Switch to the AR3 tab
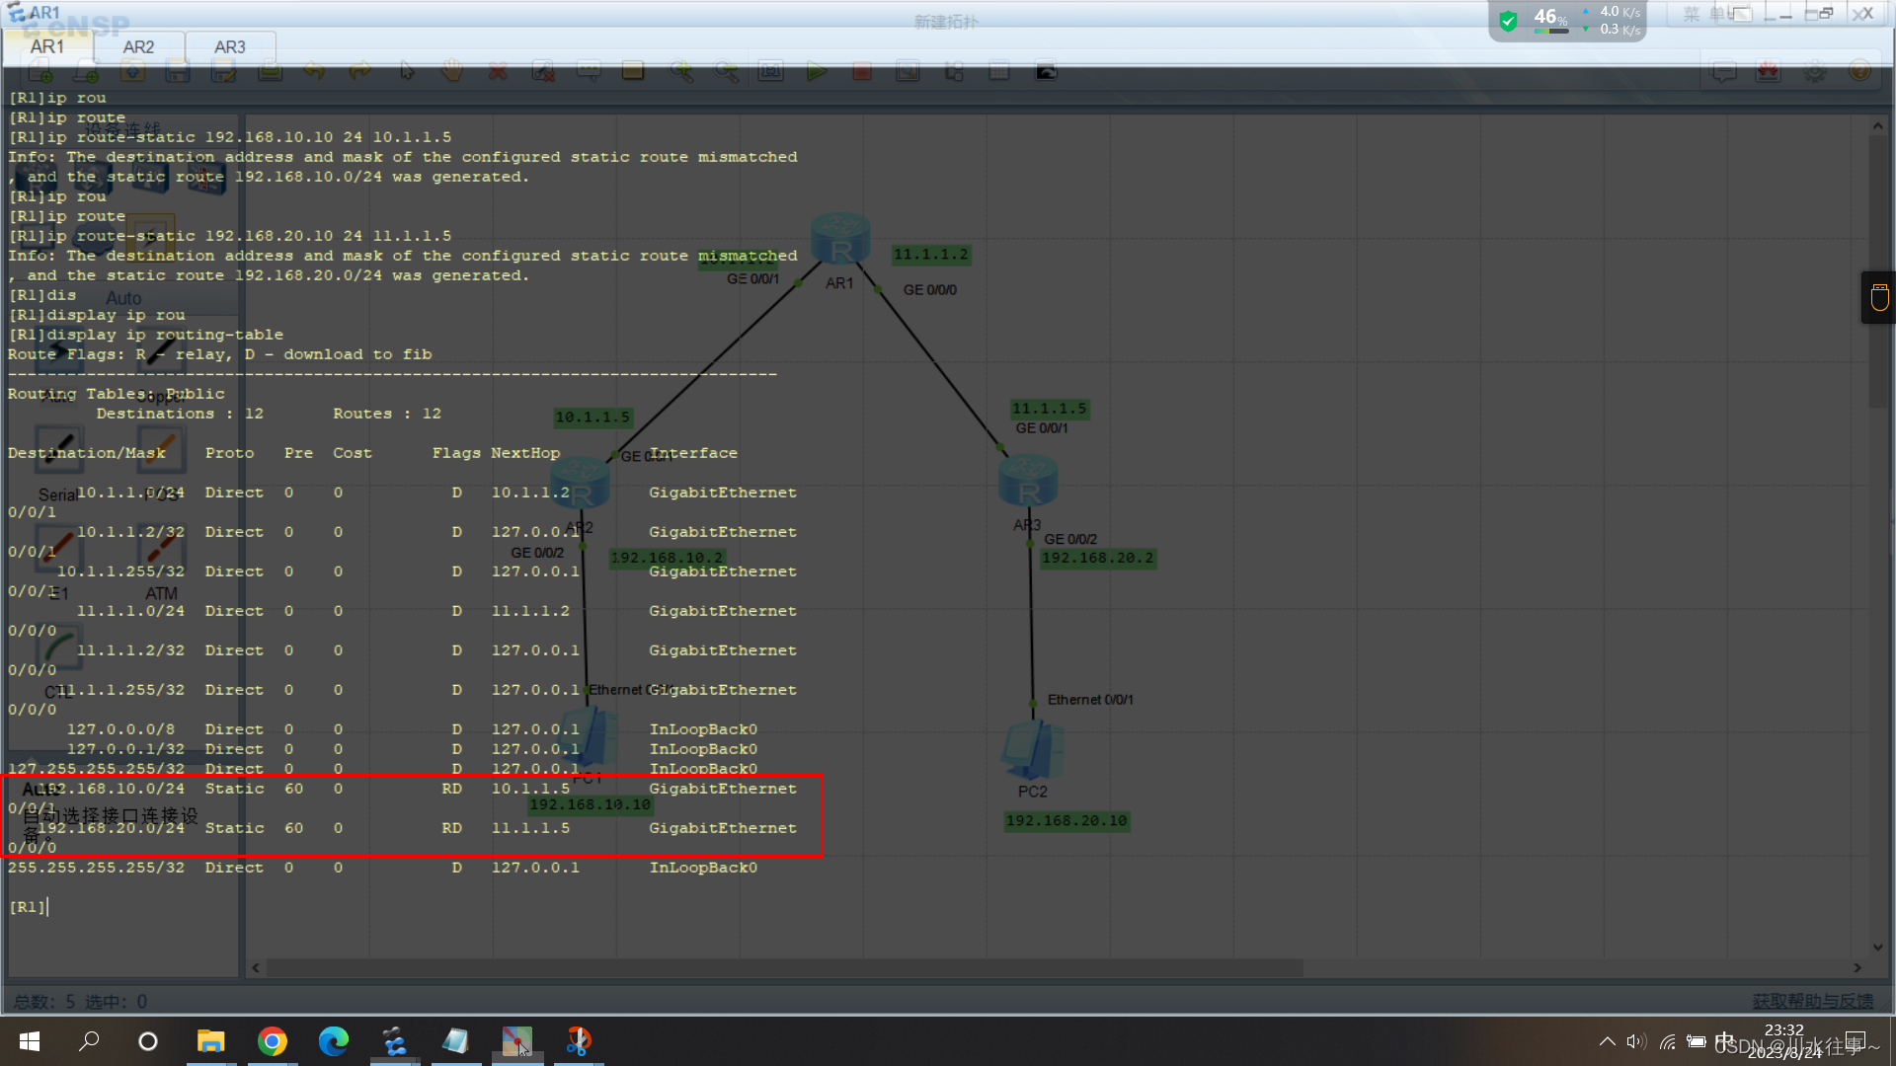This screenshot has height=1066, width=1896. coord(229,46)
